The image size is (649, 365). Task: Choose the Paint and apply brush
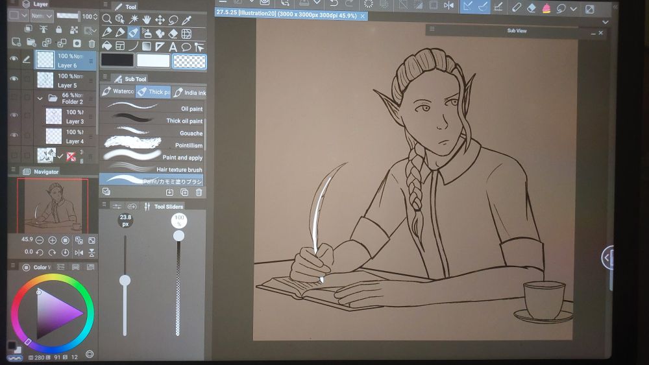[153, 156]
